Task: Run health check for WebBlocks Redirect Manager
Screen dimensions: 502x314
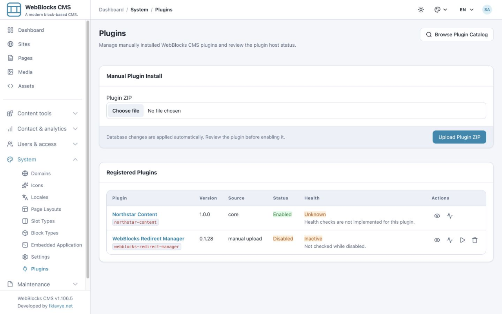Action: [x=449, y=240]
